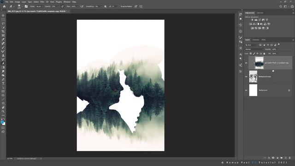Click the Layers tab
This screenshot has height=166, width=295.
[248, 40]
